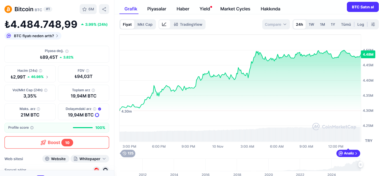Click info icon next to Profile score

point(32,128)
